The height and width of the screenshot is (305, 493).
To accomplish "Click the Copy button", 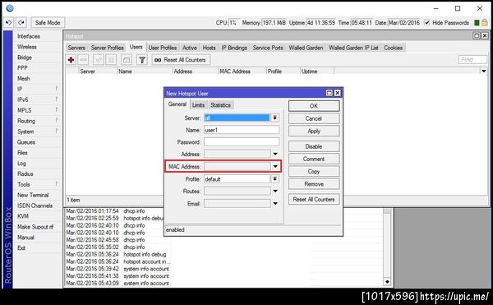I will point(314,172).
